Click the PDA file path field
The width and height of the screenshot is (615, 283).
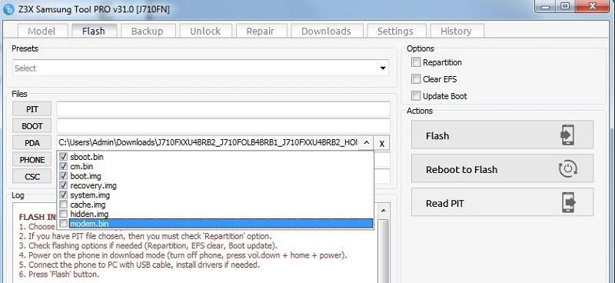click(x=208, y=143)
